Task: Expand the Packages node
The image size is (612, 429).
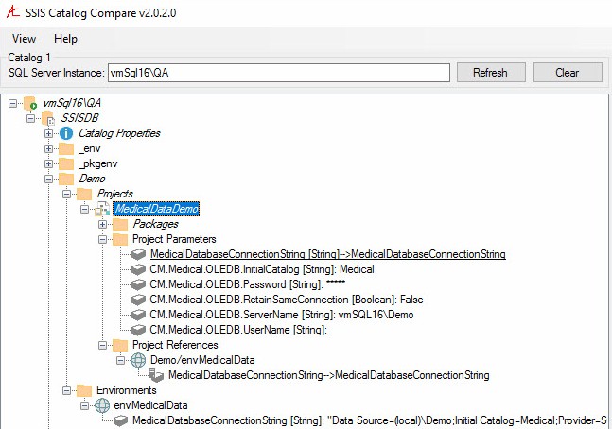Action: click(x=103, y=224)
